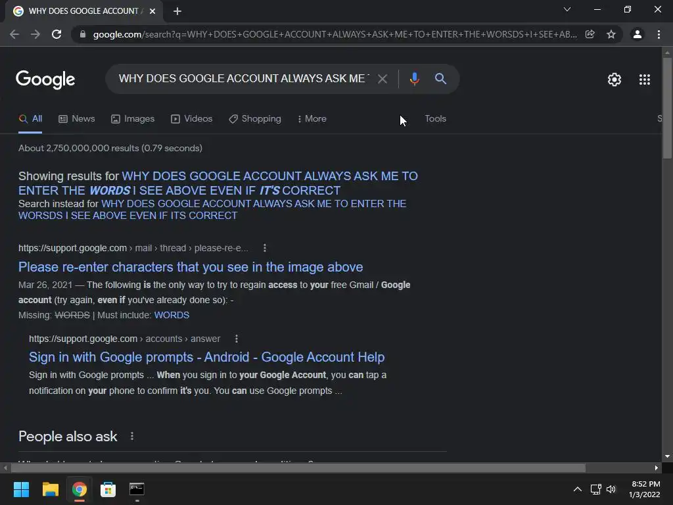Reload the current page
This screenshot has height=505, width=673.
coord(57,34)
